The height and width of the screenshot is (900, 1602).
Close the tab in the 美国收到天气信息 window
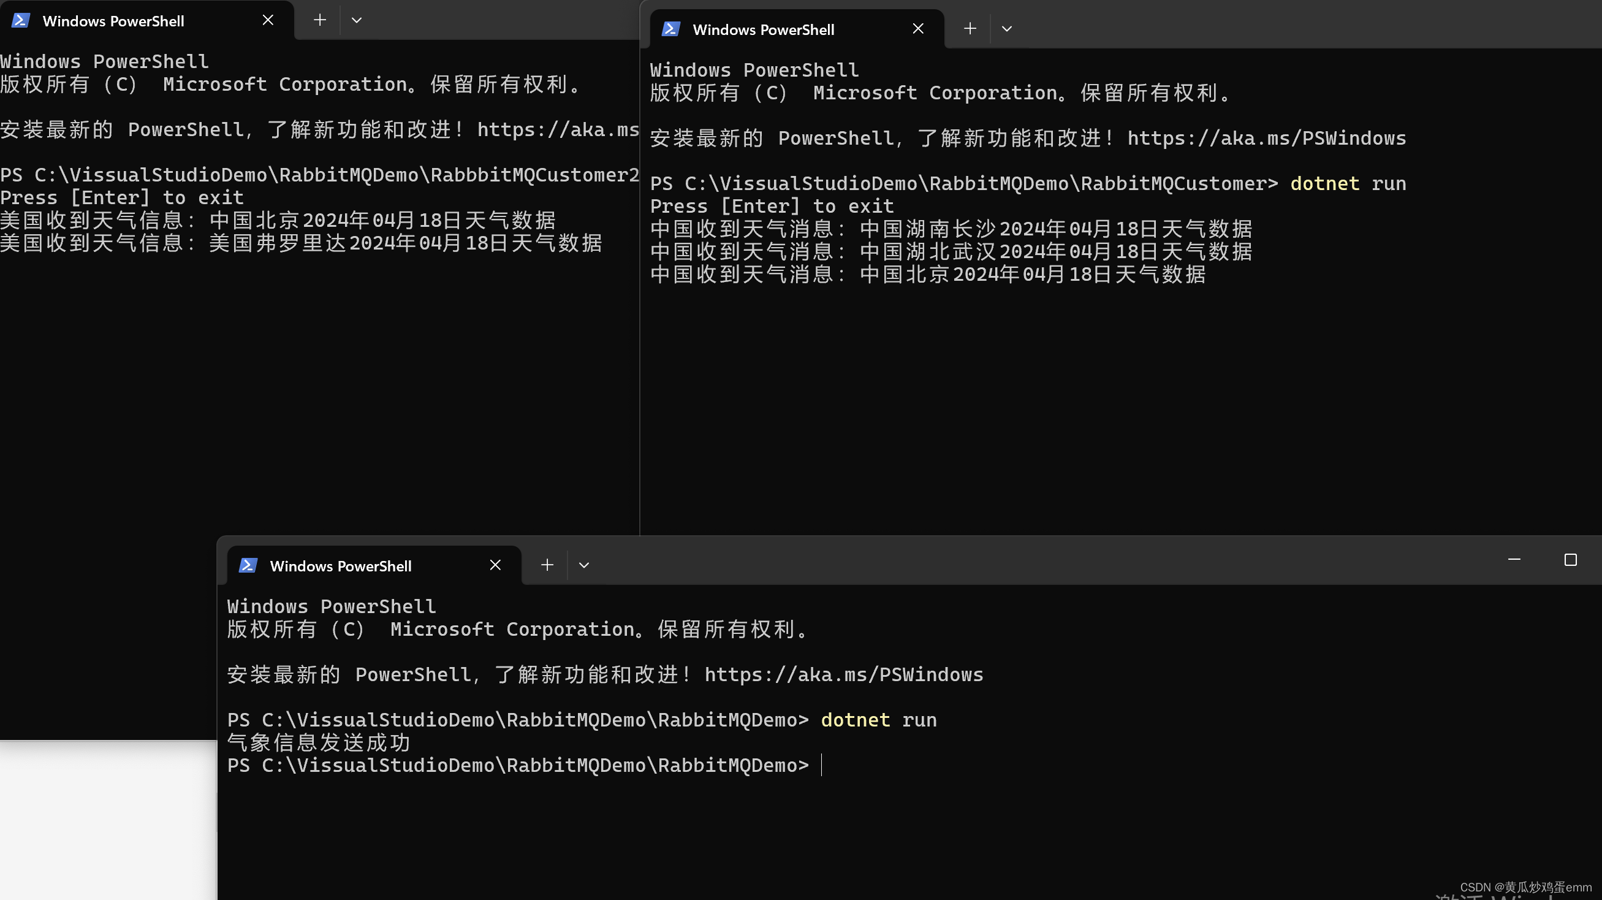click(x=268, y=20)
